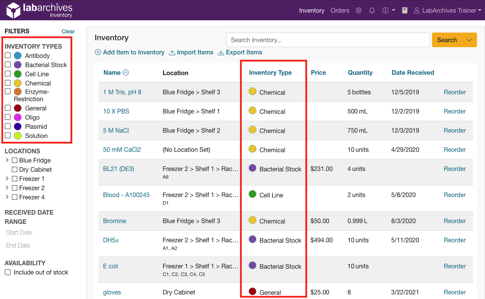Check the Antibody inventory type filter
Screen dimensions: 485x299
click(8, 55)
